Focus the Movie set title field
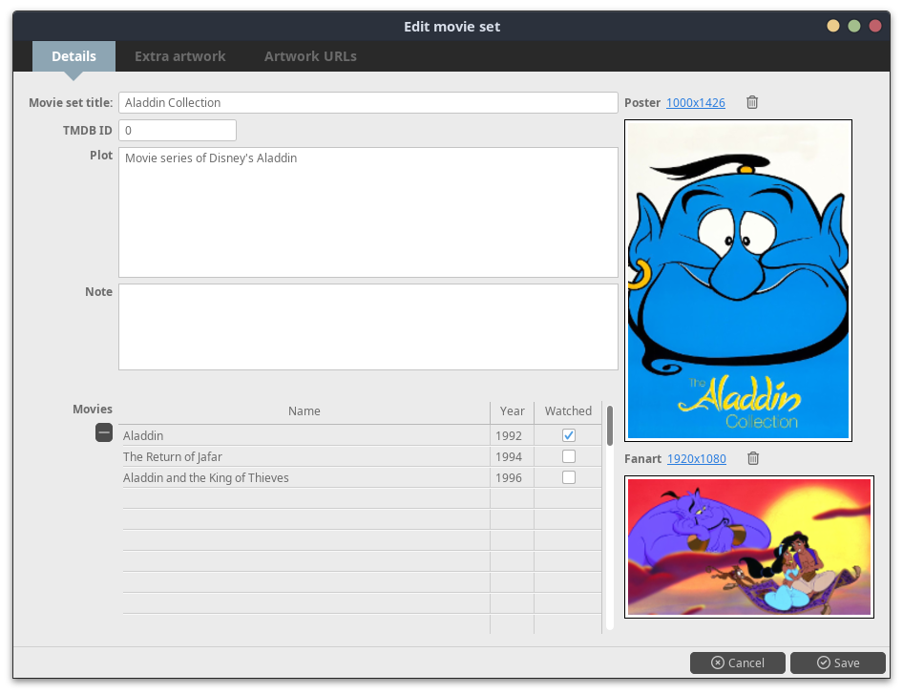Image resolution: width=903 pixels, height=694 pixels. (367, 102)
